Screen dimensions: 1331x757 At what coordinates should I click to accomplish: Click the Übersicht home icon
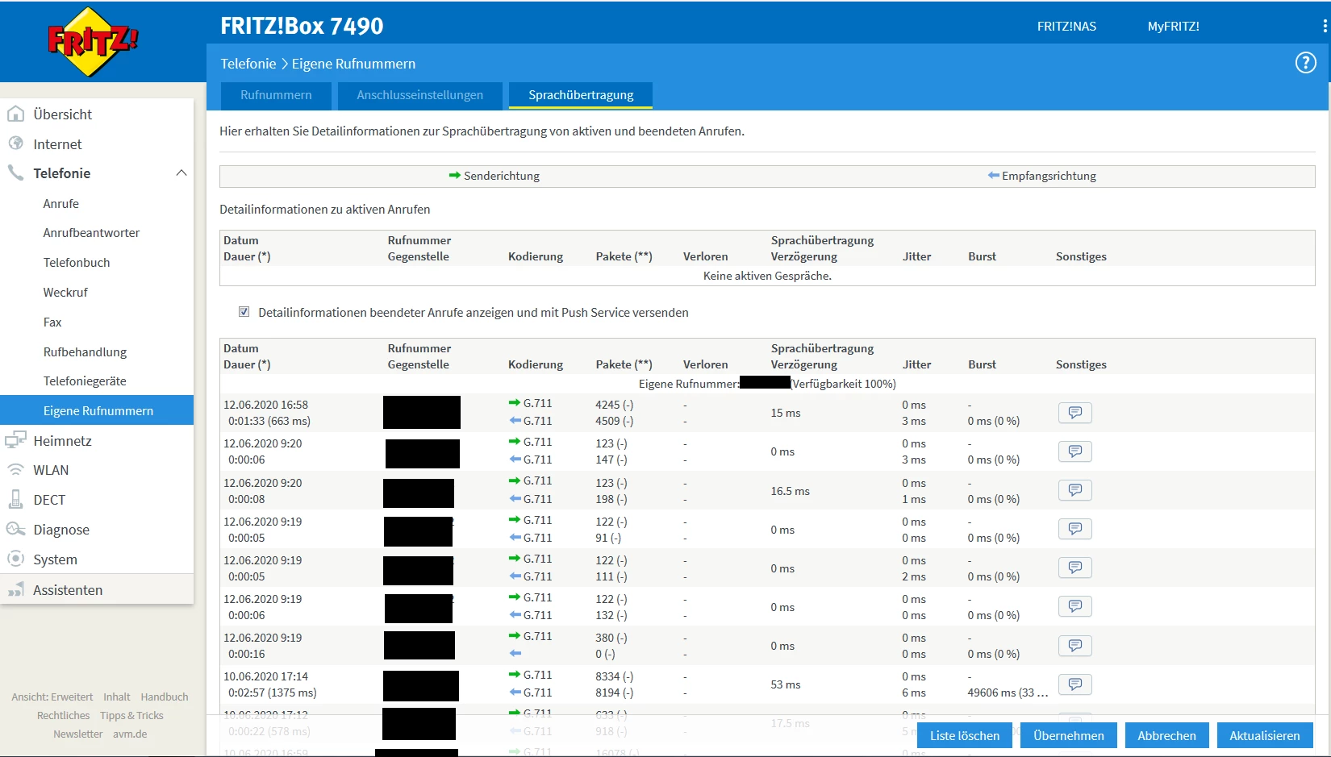click(15, 114)
